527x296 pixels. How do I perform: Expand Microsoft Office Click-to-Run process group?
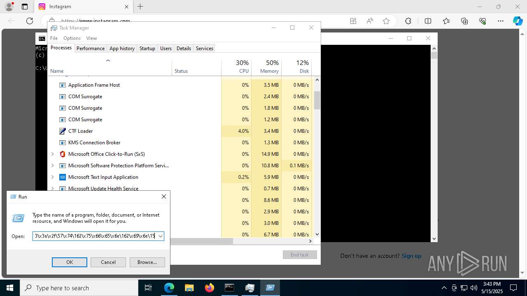tap(52, 154)
